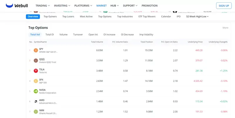Open the QQQ symbol link
This screenshot has height=118, width=235.
pyautogui.click(x=42, y=59)
